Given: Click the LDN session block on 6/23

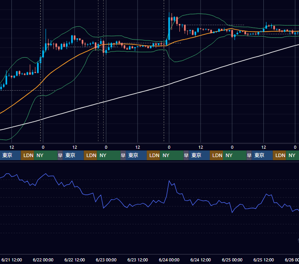Looking at the screenshot, I should [153, 155].
